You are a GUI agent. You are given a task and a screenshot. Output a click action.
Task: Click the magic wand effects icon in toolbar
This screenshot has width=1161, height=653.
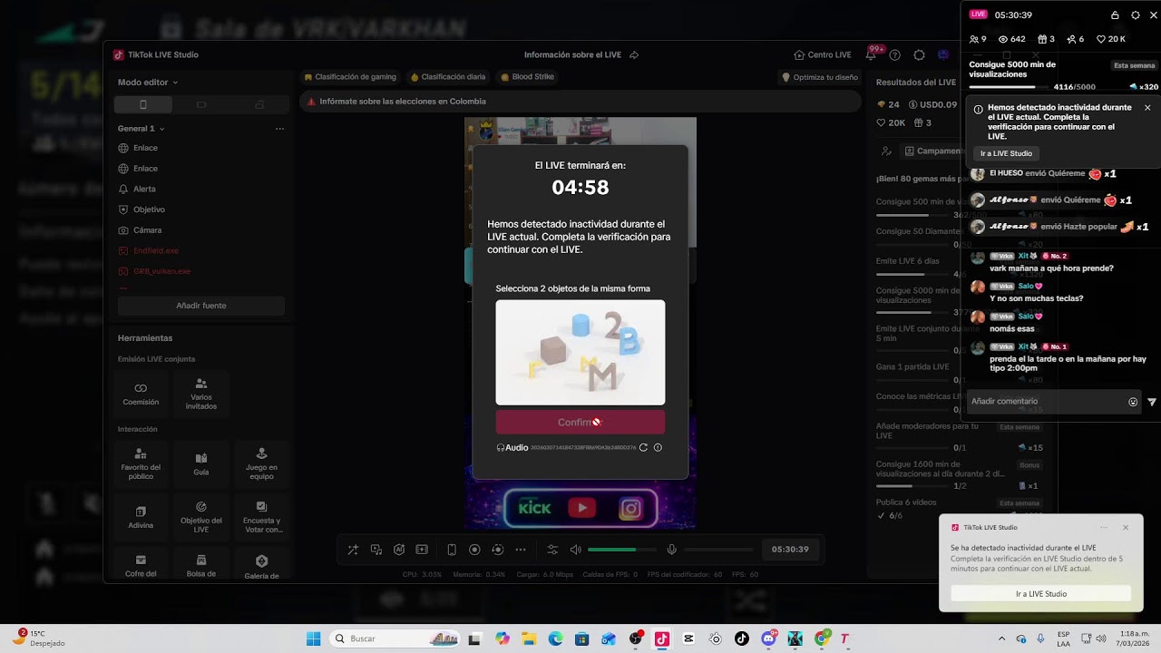[x=353, y=550]
